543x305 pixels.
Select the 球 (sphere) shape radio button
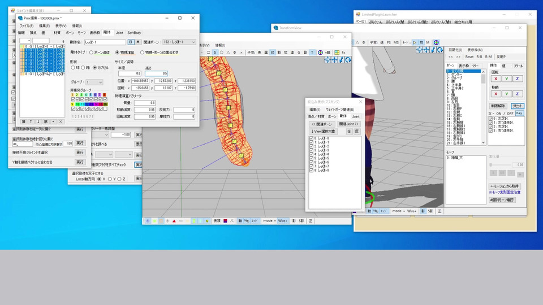pyautogui.click(x=72, y=68)
